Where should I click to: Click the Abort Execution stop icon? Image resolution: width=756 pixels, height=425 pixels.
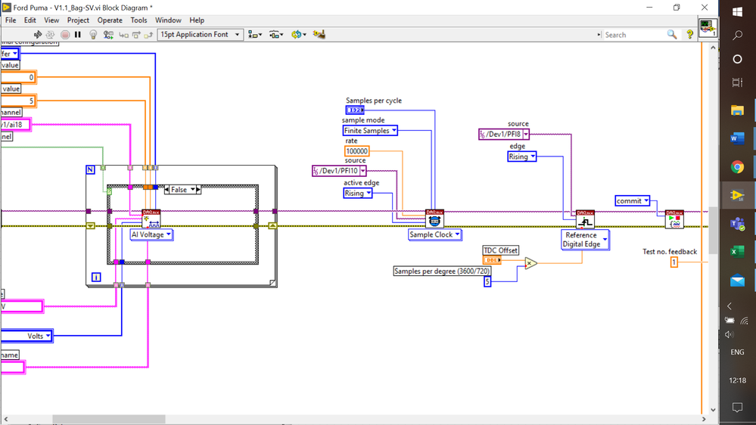coord(65,35)
